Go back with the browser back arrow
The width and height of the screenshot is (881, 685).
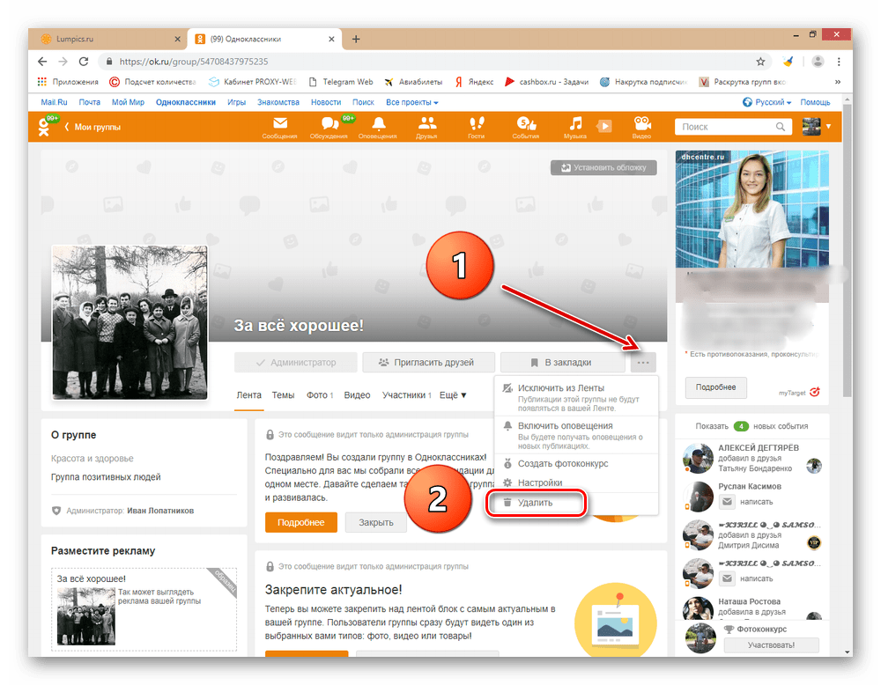(x=42, y=62)
